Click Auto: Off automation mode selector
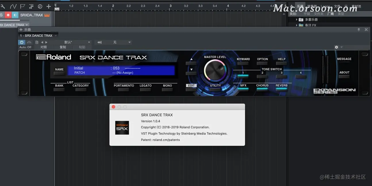This screenshot has width=372, height=186. [25, 47]
